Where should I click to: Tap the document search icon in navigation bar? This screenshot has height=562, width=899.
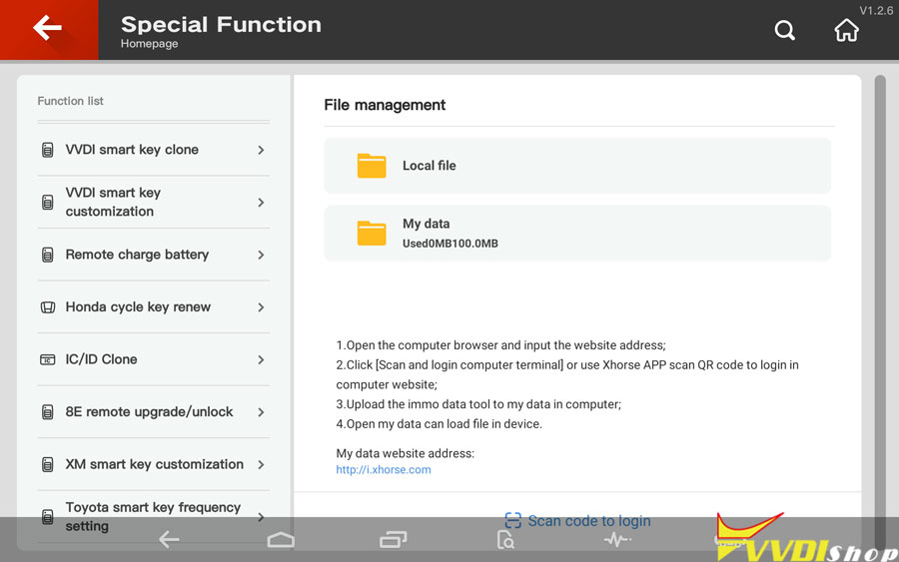coord(505,540)
